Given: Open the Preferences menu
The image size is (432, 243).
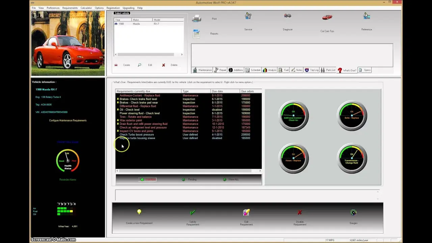Looking at the screenshot, I should coord(53,8).
